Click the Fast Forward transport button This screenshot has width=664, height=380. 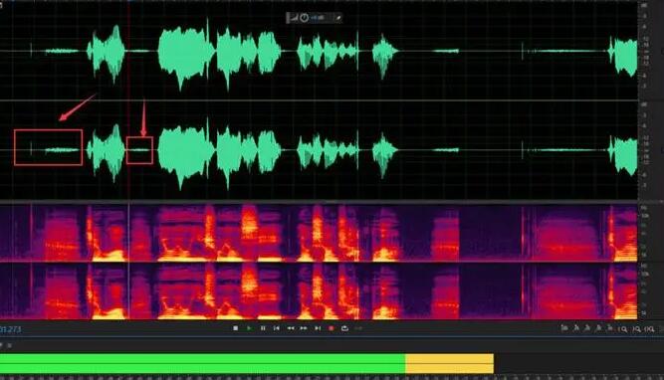coord(304,328)
